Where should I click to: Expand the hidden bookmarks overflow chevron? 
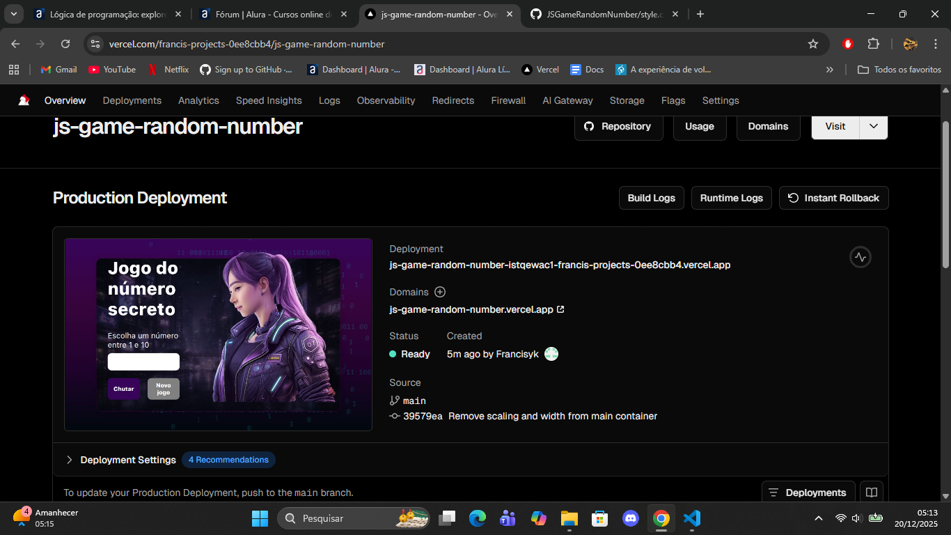click(829, 70)
